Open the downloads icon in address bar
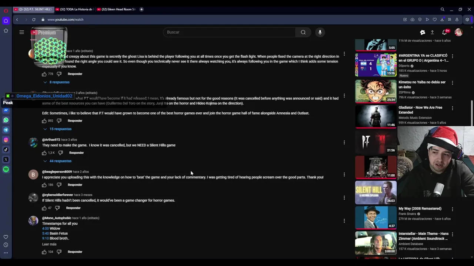The image size is (474, 266). click(x=442, y=20)
